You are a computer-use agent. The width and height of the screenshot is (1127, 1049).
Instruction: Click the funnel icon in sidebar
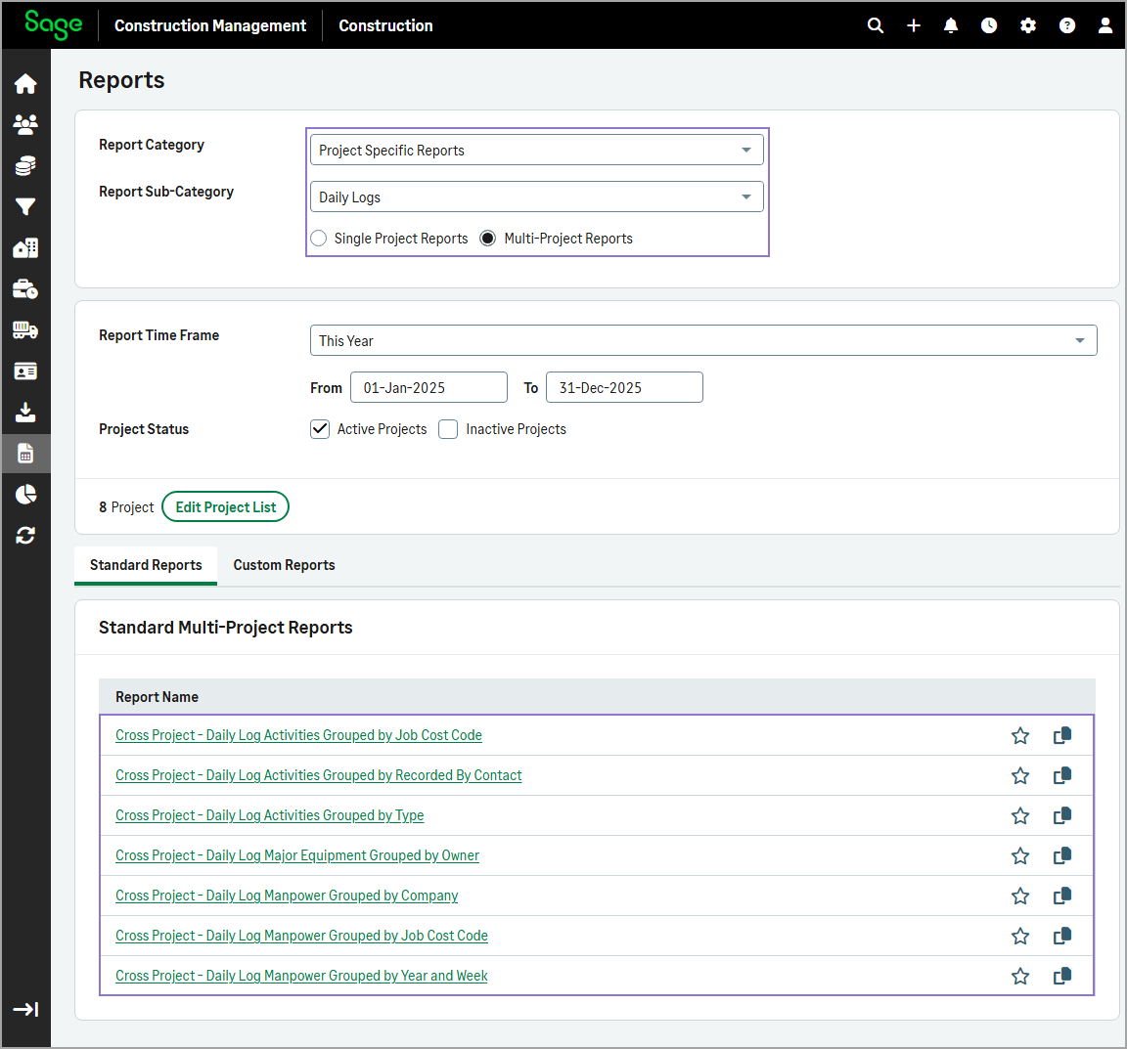tap(25, 207)
